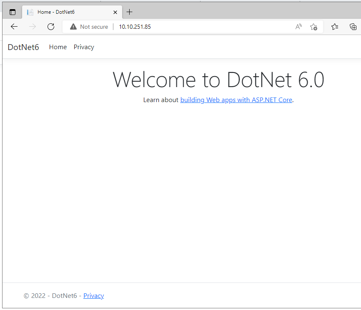Open the Collections icon
The width and height of the screenshot is (361, 310).
tap(353, 27)
